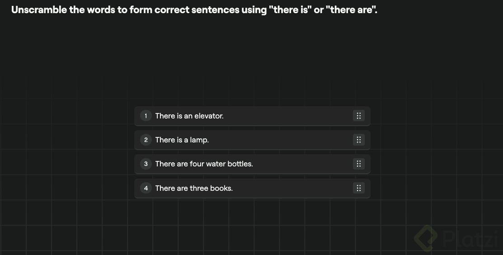Click empty space in the elevator row card
The image size is (503, 255).
[289, 116]
